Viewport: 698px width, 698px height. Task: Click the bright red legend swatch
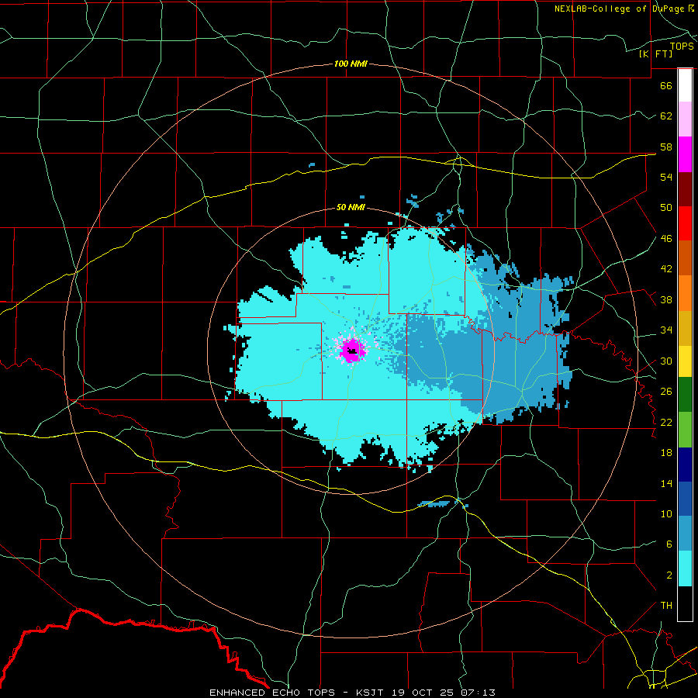[685, 224]
